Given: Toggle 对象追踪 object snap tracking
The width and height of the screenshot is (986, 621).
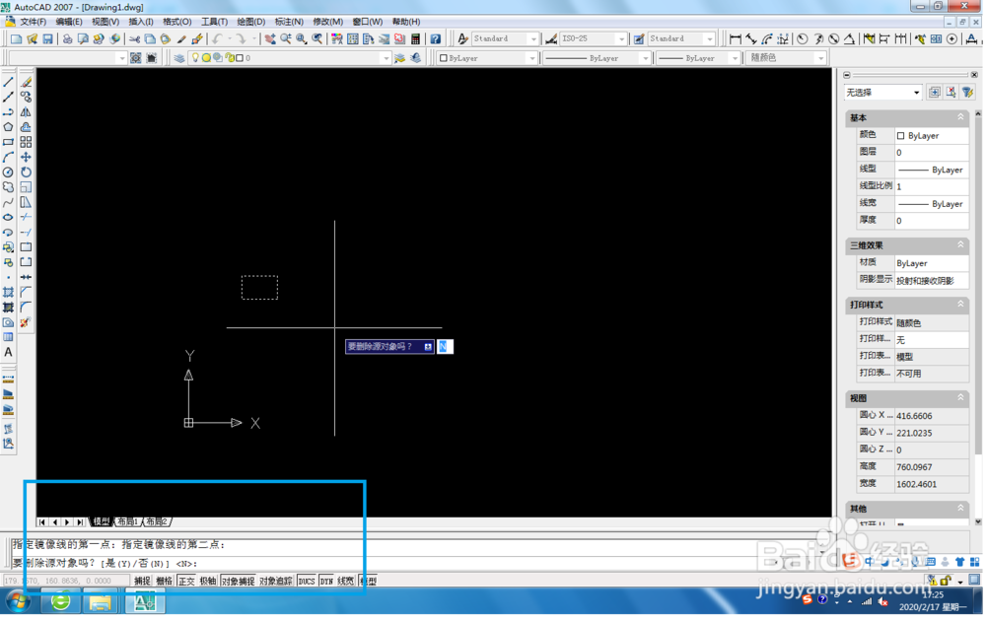Looking at the screenshot, I should (x=275, y=582).
